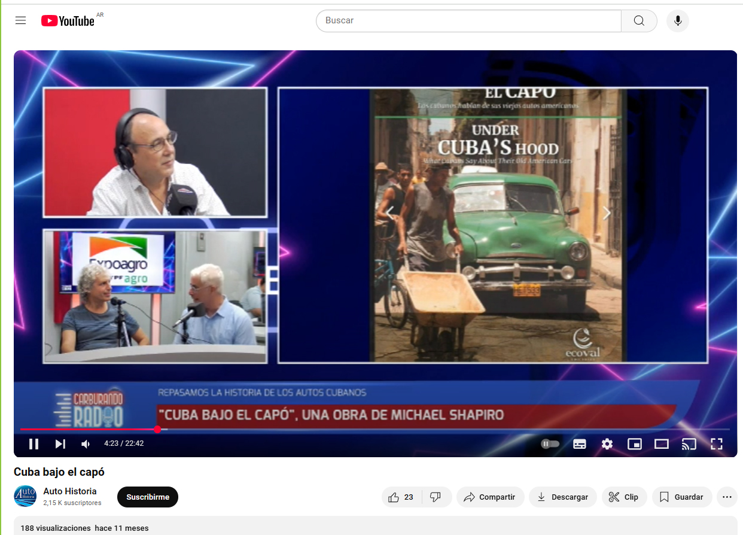Enter full screen mode

[x=716, y=443]
